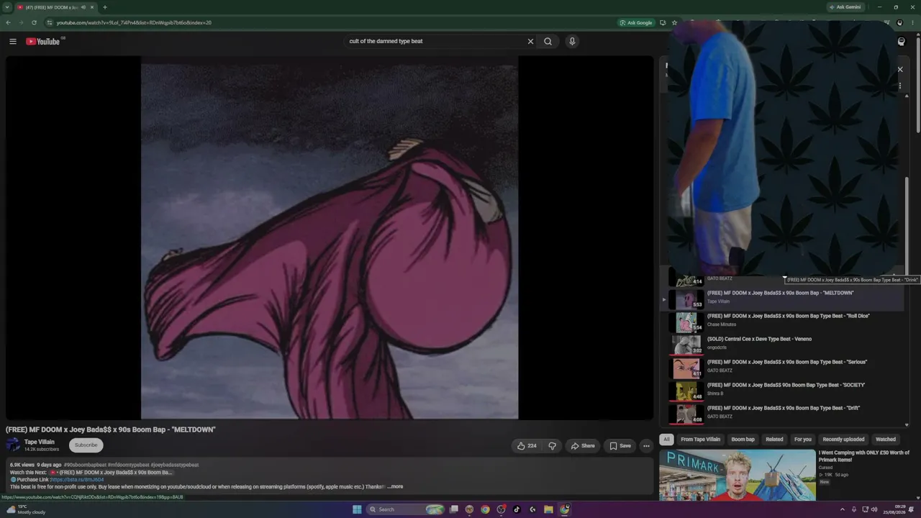Open TikTok from the taskbar
This screenshot has height=518, width=921.
pyautogui.click(x=517, y=509)
